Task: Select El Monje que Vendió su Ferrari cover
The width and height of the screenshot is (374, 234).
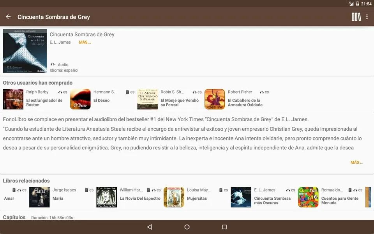Action: [147, 99]
